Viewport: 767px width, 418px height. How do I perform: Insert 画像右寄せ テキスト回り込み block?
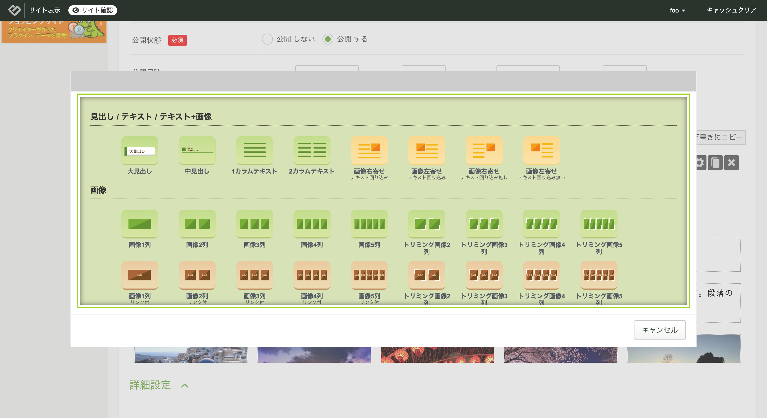(x=369, y=151)
